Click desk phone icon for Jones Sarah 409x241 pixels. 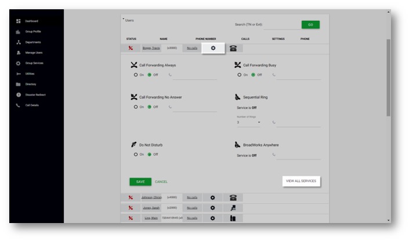coord(233,208)
